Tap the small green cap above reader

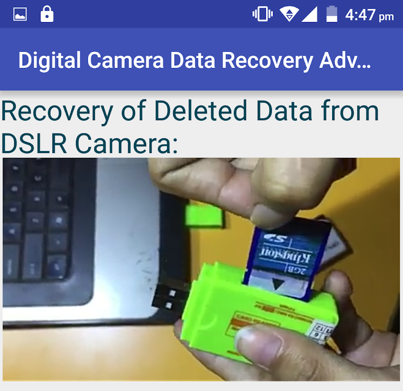(x=203, y=215)
